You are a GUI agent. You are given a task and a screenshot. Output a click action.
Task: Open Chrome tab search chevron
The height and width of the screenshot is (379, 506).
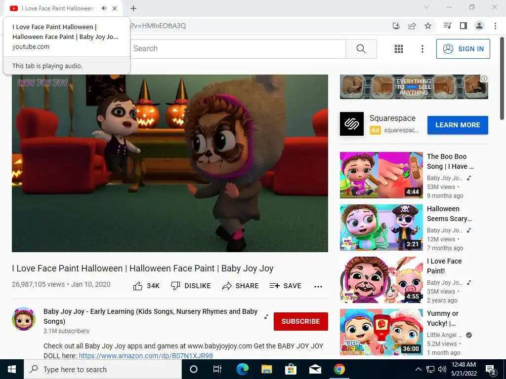click(426, 7)
